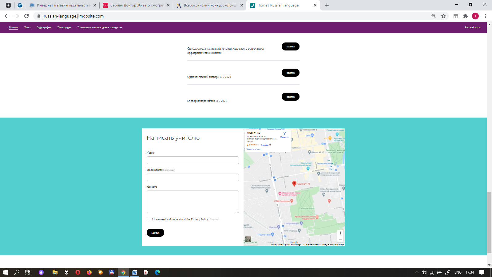Click the page vertical scrollbar thumb
The image size is (492, 277).
pos(489,222)
